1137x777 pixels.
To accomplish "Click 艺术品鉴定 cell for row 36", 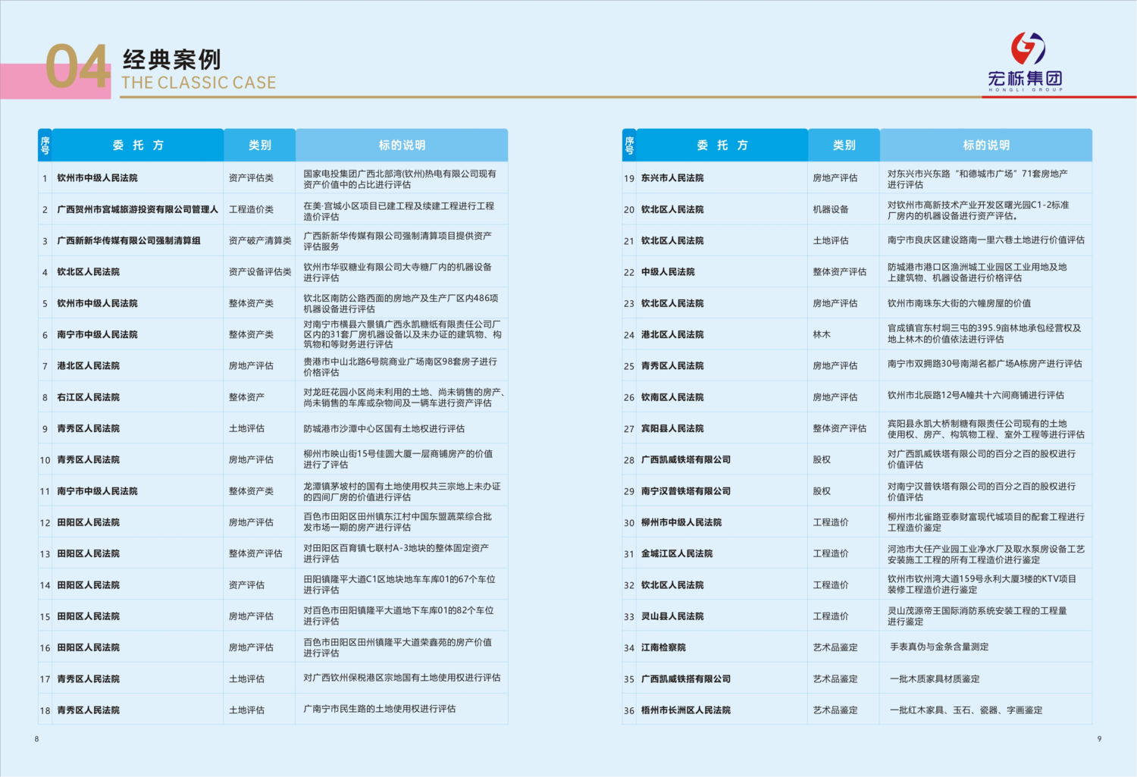I will pos(836,710).
